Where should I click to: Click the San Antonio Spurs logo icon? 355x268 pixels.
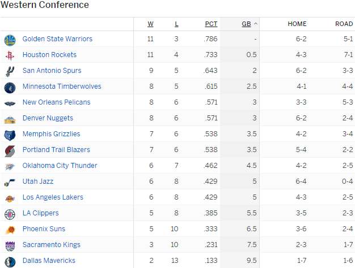pyautogui.click(x=10, y=71)
